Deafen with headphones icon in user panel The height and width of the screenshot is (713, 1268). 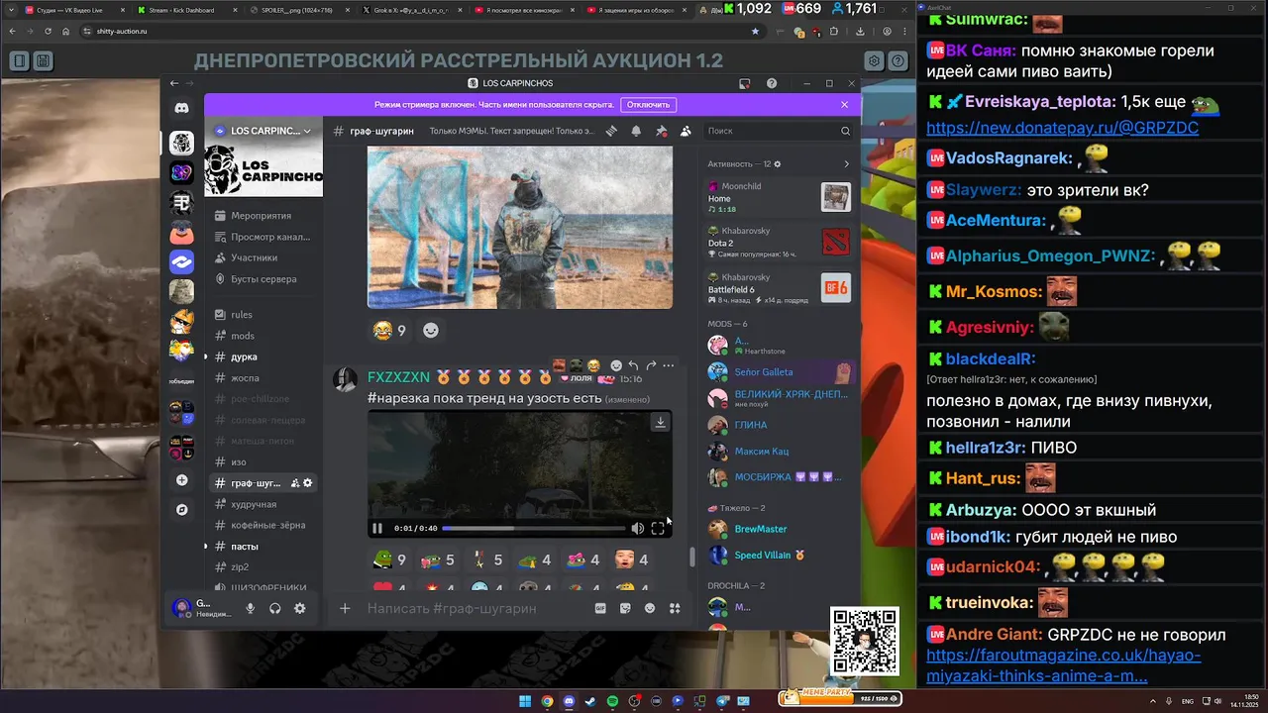tap(275, 608)
